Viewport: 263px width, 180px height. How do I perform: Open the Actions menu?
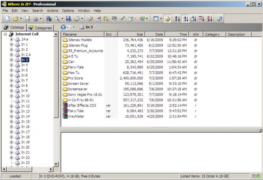click(52, 10)
